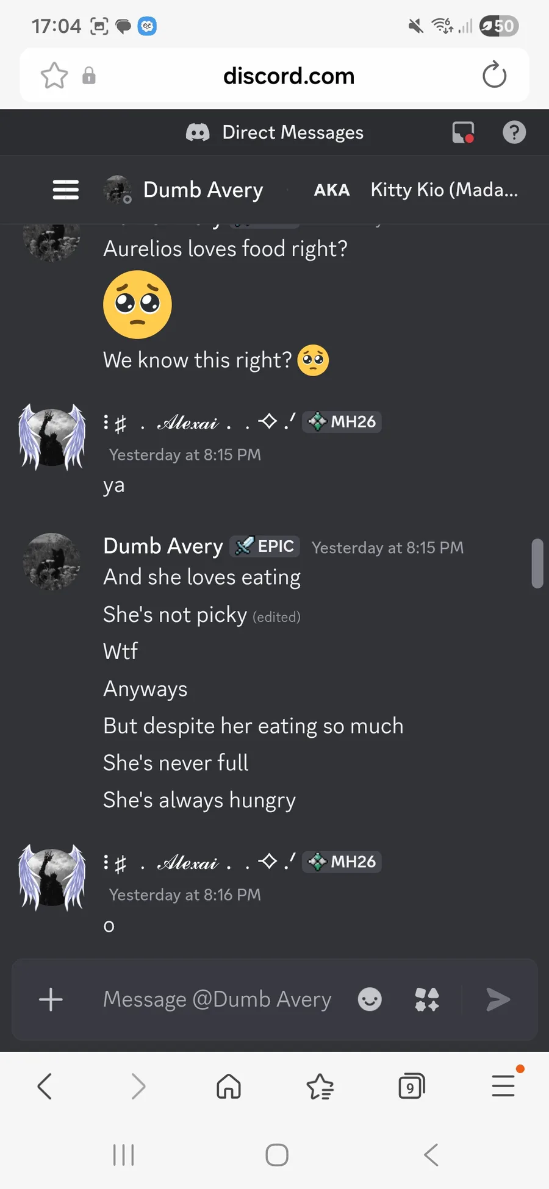549x1189 pixels.
Task: Click the Dumb Avery name in header
Action: [x=203, y=190]
